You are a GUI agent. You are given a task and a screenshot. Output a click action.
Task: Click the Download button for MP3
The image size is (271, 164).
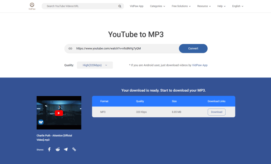(216, 112)
